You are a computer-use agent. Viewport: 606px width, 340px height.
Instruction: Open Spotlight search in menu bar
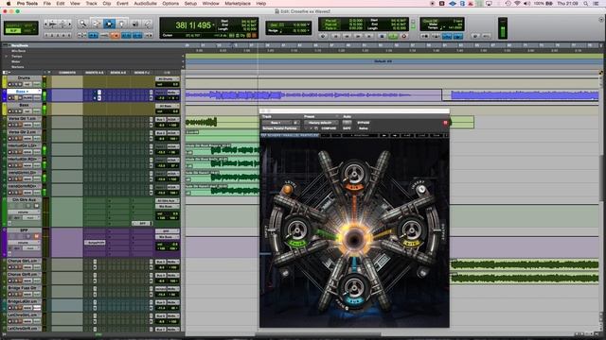[x=585, y=4]
